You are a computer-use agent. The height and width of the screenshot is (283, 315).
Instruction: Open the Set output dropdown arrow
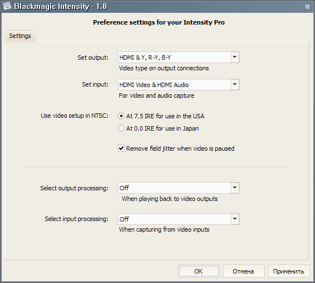235,57
